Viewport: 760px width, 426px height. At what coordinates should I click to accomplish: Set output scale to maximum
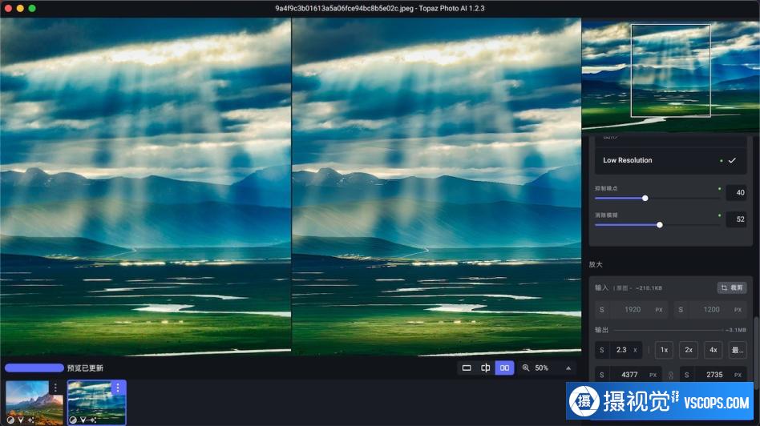[738, 349]
